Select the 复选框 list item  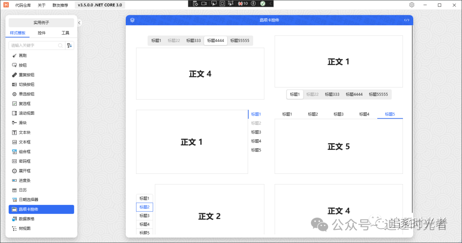tap(41, 103)
